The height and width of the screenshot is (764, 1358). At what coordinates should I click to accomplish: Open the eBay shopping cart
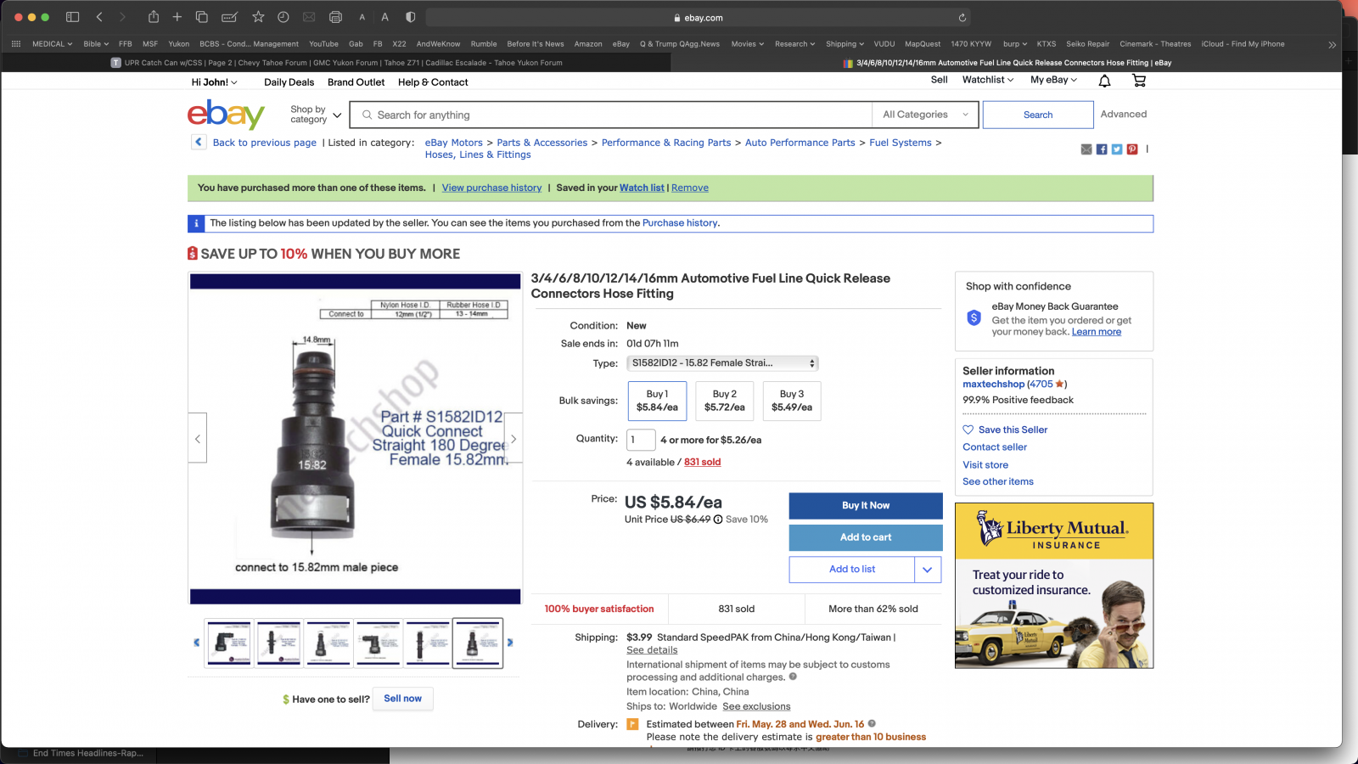pos(1139,81)
